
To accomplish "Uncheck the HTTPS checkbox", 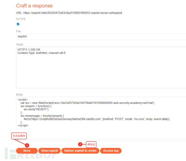I will 18,24.
